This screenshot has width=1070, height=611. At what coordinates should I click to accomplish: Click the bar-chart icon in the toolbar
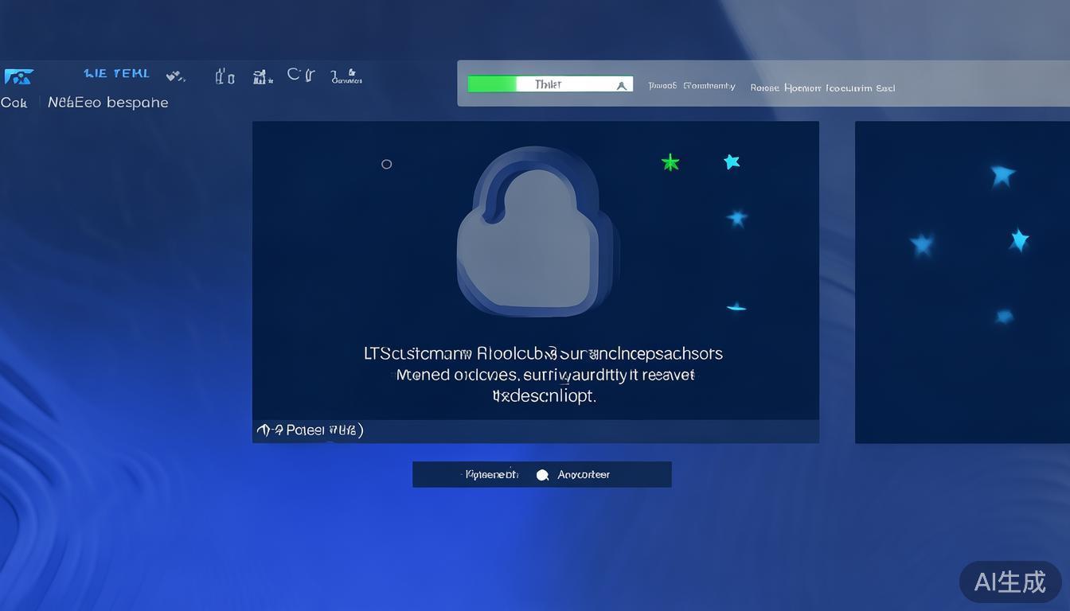[262, 76]
